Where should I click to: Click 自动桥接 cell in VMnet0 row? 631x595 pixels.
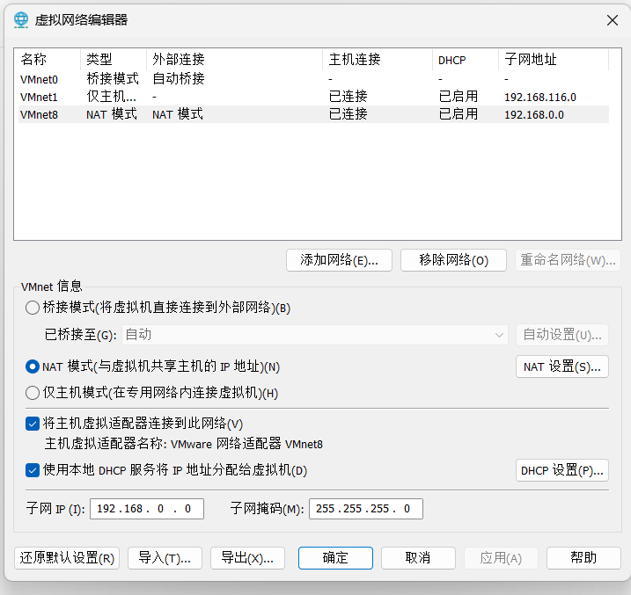coord(179,79)
